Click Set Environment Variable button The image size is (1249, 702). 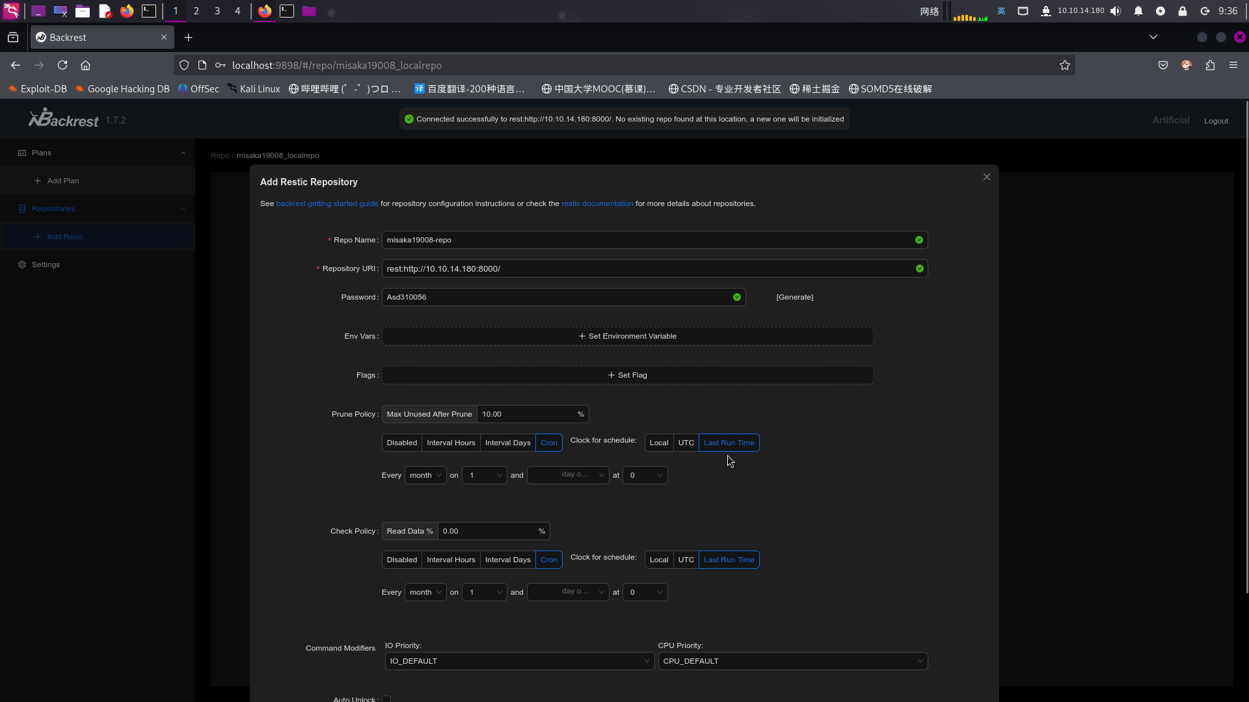tap(627, 336)
